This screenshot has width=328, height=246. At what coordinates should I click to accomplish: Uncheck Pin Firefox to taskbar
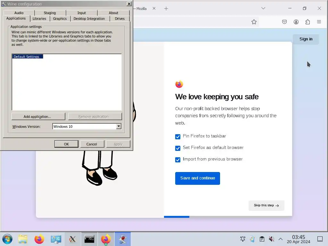pyautogui.click(x=178, y=136)
